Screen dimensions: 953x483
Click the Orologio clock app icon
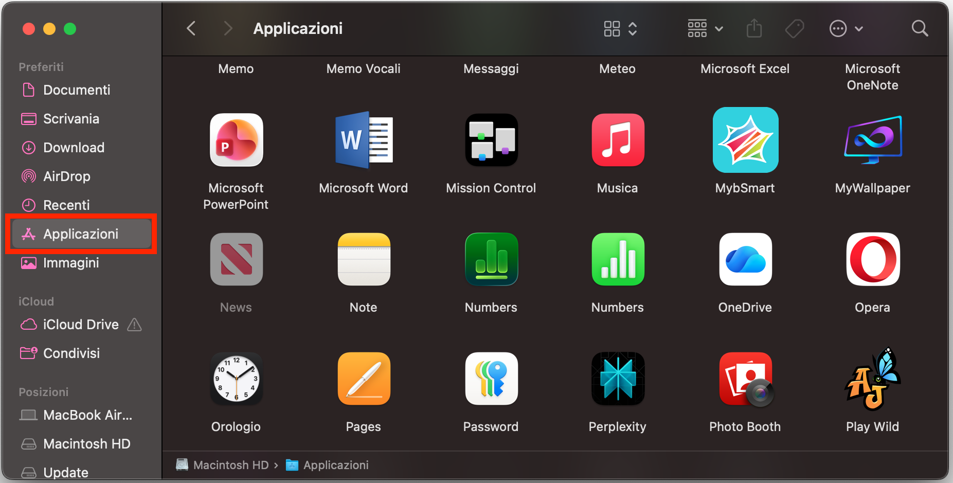[236, 379]
